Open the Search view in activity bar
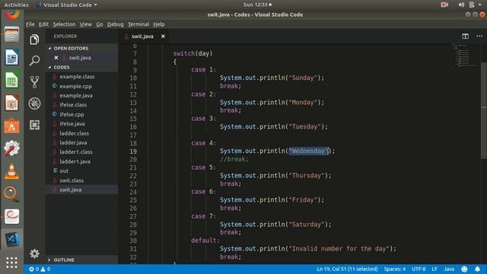This screenshot has width=487, height=274. (x=34, y=61)
